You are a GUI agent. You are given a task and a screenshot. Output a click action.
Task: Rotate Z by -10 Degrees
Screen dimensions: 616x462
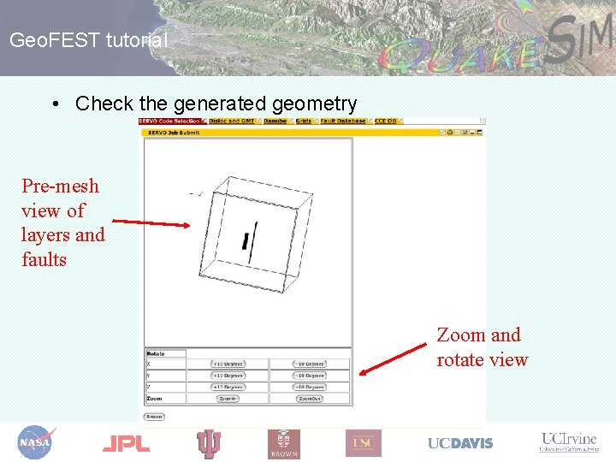(x=310, y=387)
